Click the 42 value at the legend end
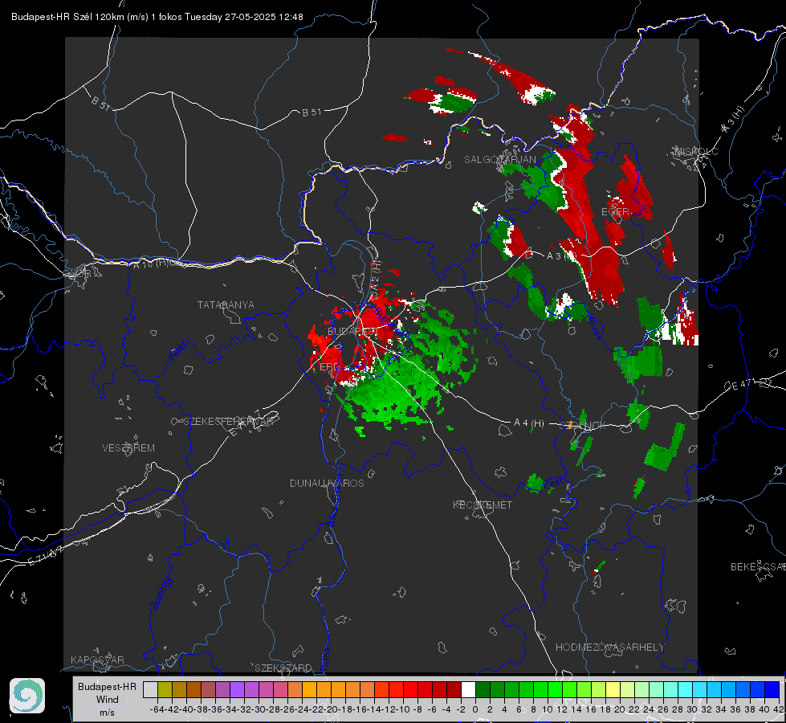786x723 pixels. pos(778,709)
